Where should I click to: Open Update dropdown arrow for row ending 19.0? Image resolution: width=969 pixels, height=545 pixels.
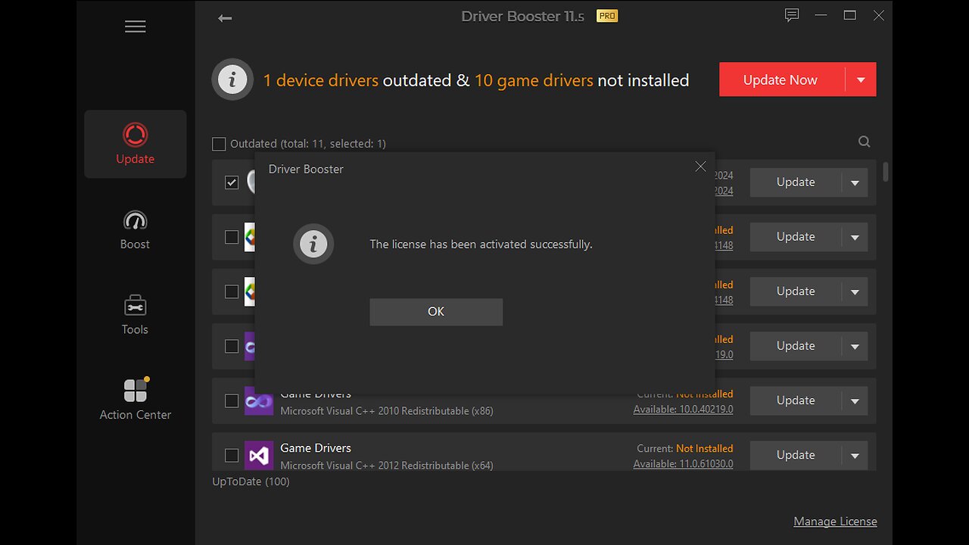point(855,346)
